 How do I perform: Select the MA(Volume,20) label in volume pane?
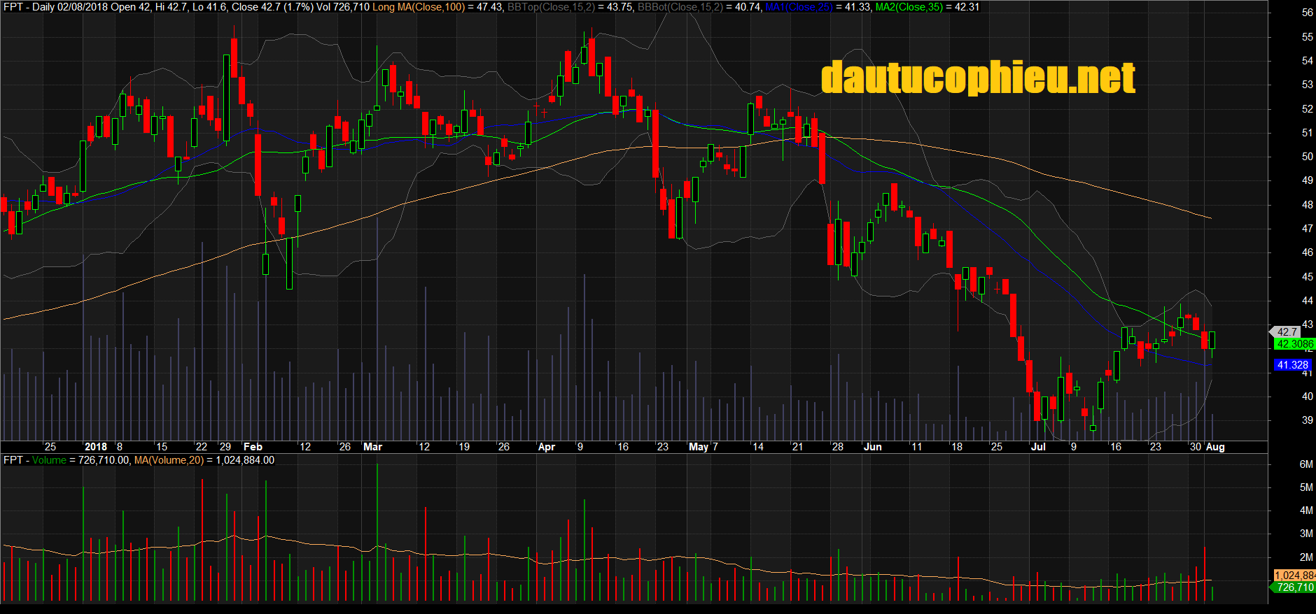pos(169,460)
